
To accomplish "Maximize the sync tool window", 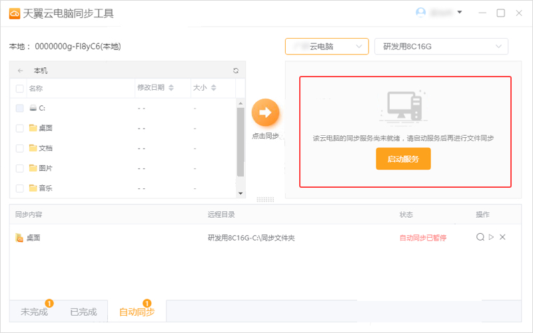I will tap(501, 13).
